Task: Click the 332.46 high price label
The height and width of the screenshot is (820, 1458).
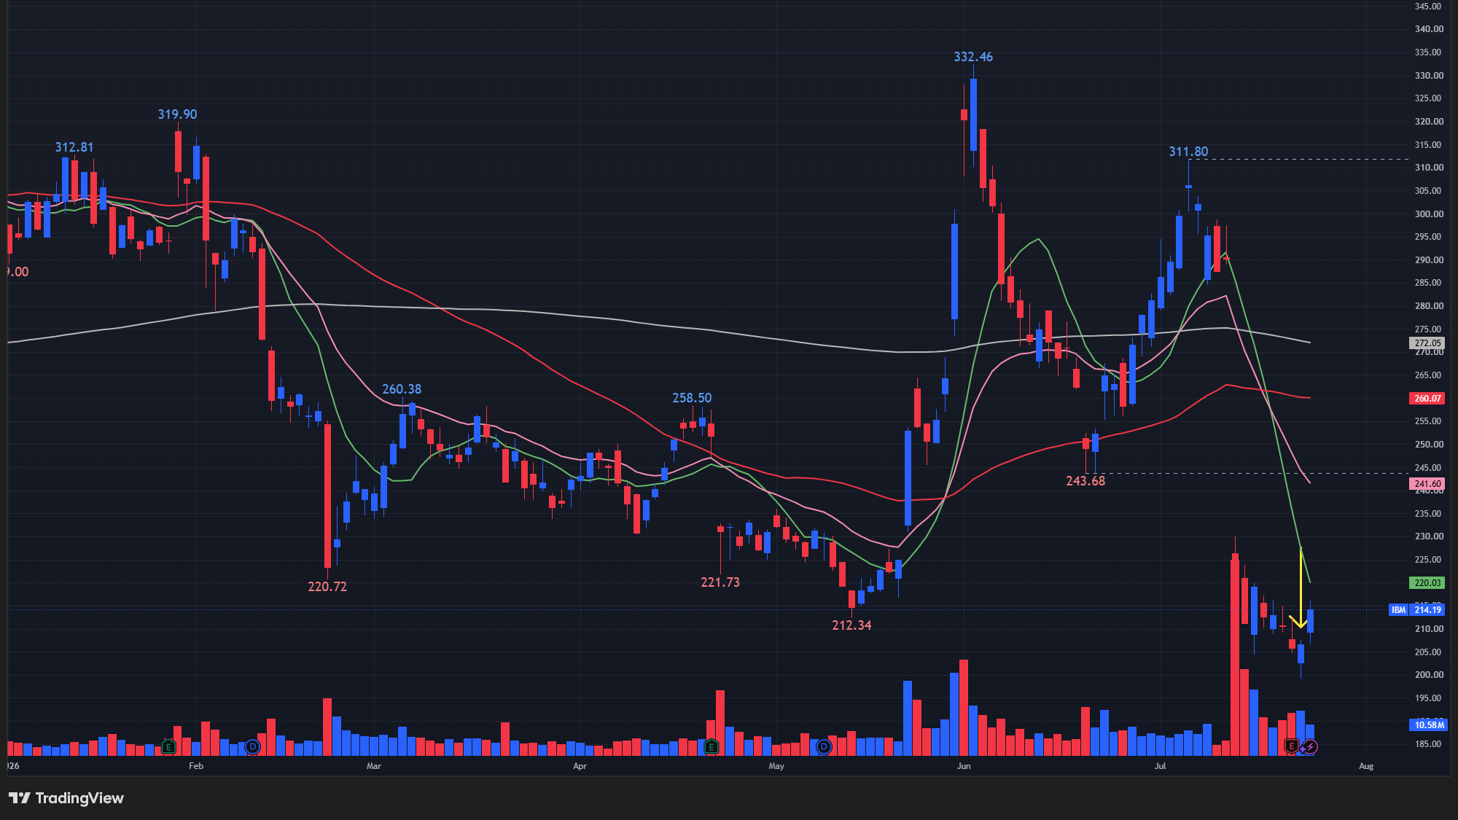Action: click(x=973, y=57)
